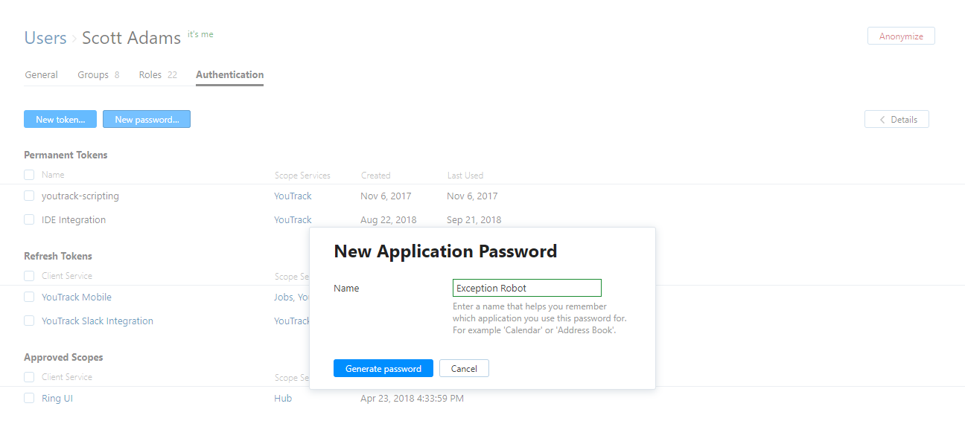The image size is (965, 447).
Task: Click the Generate password button
Action: 383,369
